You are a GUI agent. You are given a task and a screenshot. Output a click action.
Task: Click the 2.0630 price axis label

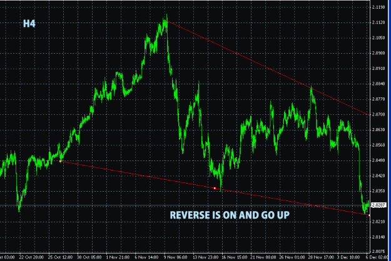378,130
